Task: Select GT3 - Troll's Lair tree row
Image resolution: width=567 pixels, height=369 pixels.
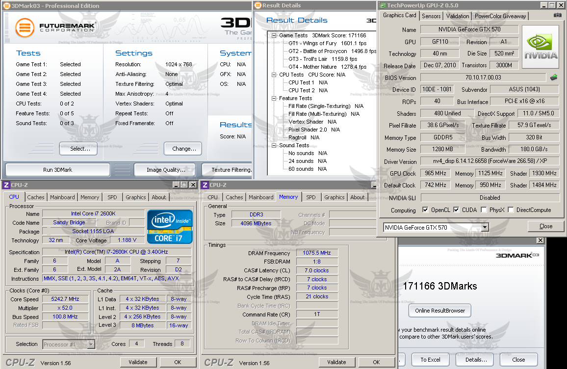Action: pos(323,59)
